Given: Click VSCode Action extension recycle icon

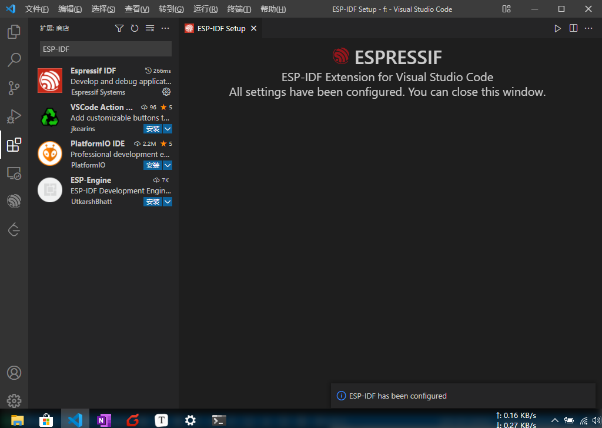Looking at the screenshot, I should 50,117.
